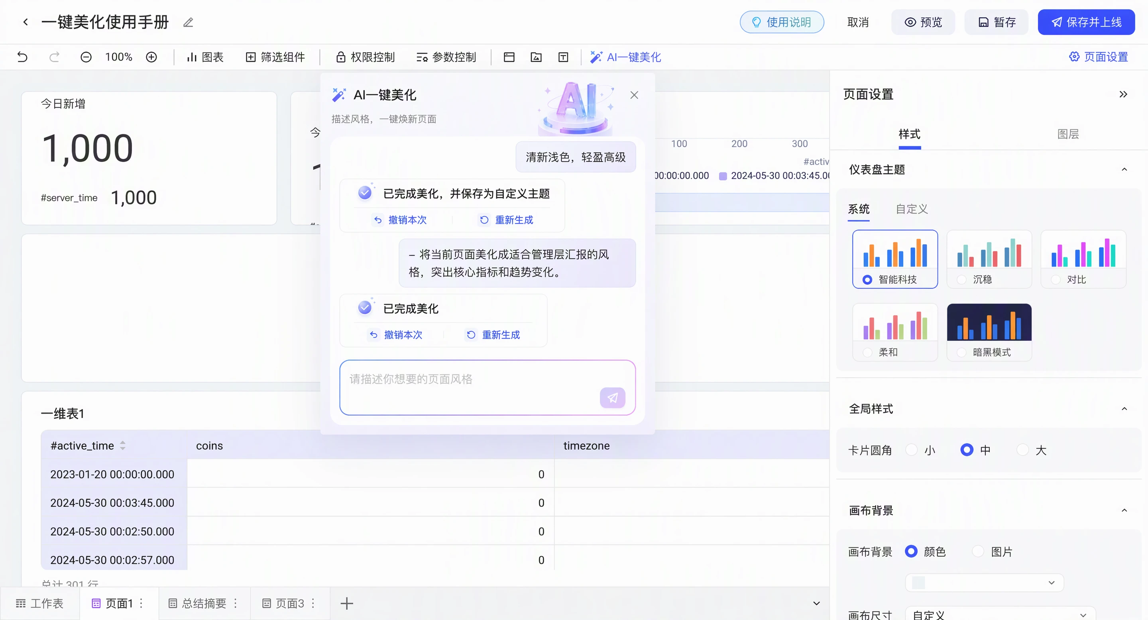Open the 页面1 tab options menu
1148x620 pixels.
(141, 603)
